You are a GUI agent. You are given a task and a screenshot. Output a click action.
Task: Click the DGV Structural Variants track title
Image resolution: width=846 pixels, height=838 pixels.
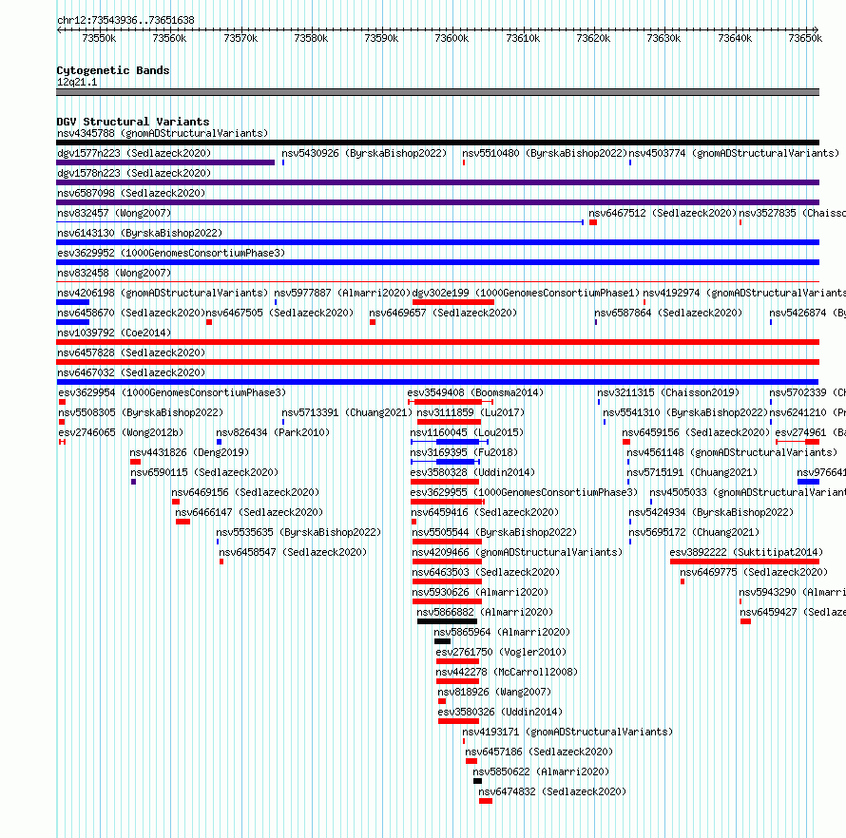[133, 122]
